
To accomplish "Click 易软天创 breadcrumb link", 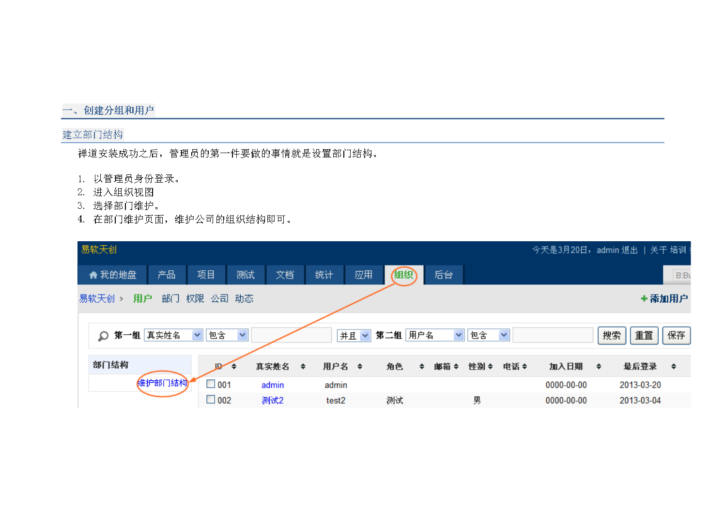I will [x=97, y=298].
